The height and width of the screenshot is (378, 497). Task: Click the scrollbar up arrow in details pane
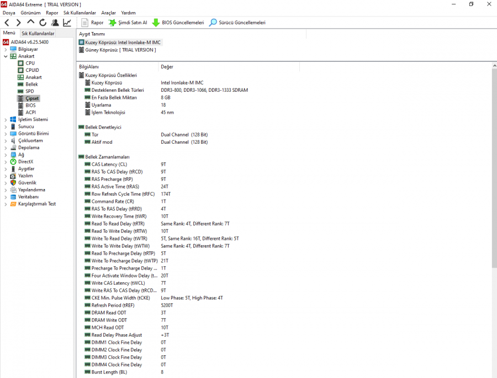tap(494, 66)
